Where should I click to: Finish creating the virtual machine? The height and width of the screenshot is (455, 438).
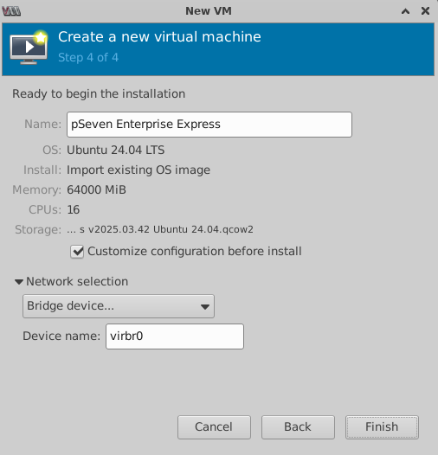(382, 427)
